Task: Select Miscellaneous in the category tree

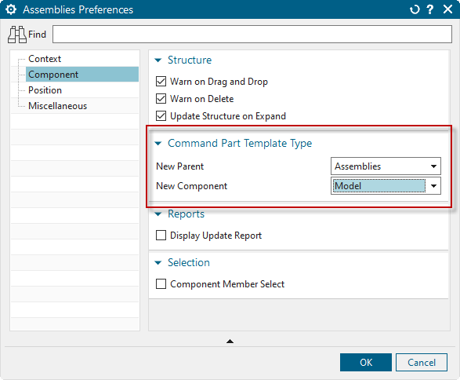Action: (57, 106)
